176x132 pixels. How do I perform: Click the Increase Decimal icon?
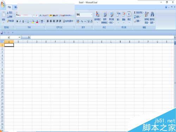pyautogui.click(x=88, y=21)
